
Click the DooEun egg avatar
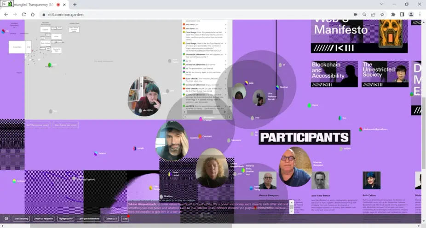point(277,87)
